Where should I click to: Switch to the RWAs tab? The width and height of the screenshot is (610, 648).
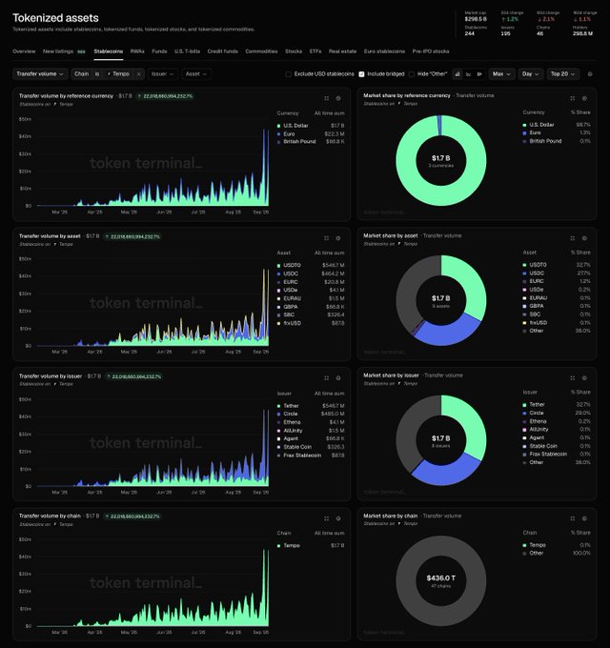coord(137,51)
